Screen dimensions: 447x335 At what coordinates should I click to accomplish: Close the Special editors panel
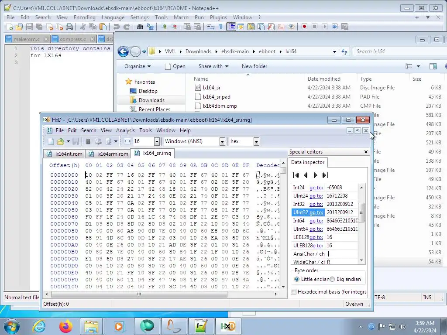pyautogui.click(x=366, y=152)
